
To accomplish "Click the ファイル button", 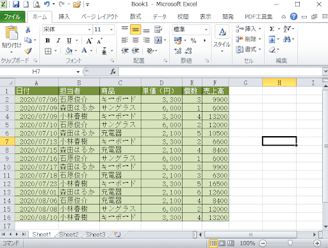I will coord(12,17).
